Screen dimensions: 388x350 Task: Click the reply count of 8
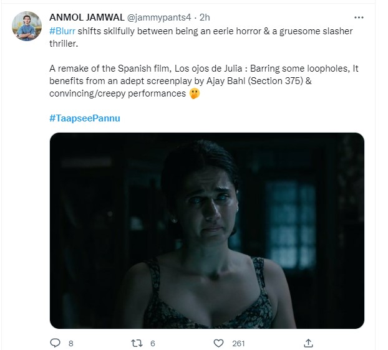pos(70,343)
